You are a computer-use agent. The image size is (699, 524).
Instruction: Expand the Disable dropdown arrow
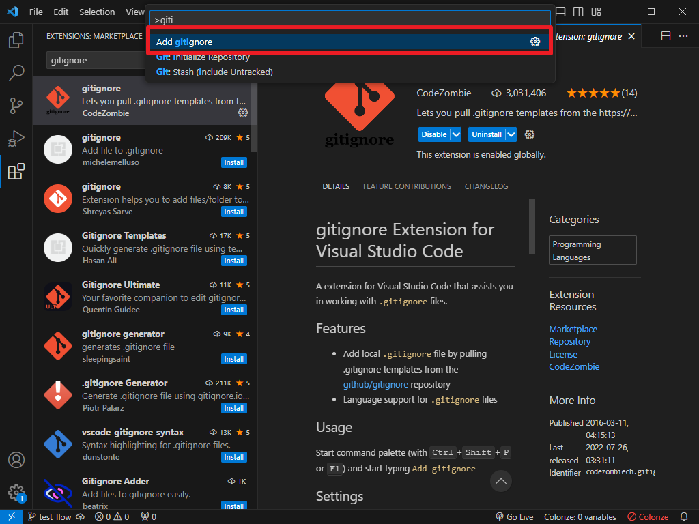click(x=455, y=134)
